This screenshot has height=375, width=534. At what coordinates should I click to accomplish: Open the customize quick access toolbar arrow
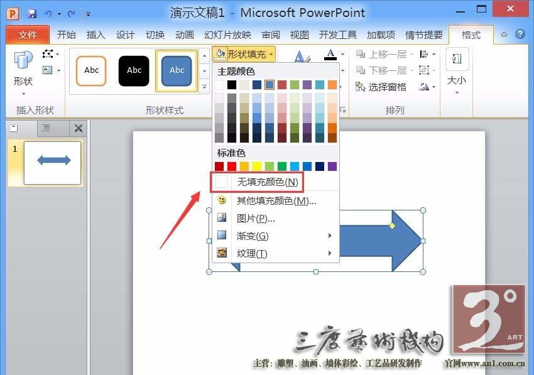coord(88,14)
